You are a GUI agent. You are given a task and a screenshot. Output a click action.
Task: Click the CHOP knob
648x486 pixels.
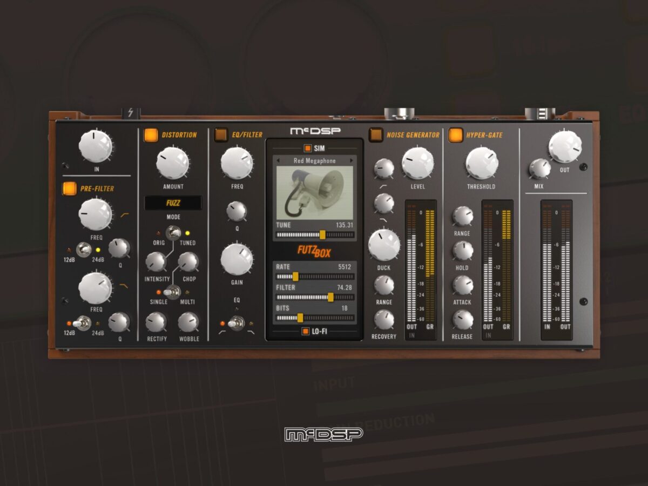[188, 261]
